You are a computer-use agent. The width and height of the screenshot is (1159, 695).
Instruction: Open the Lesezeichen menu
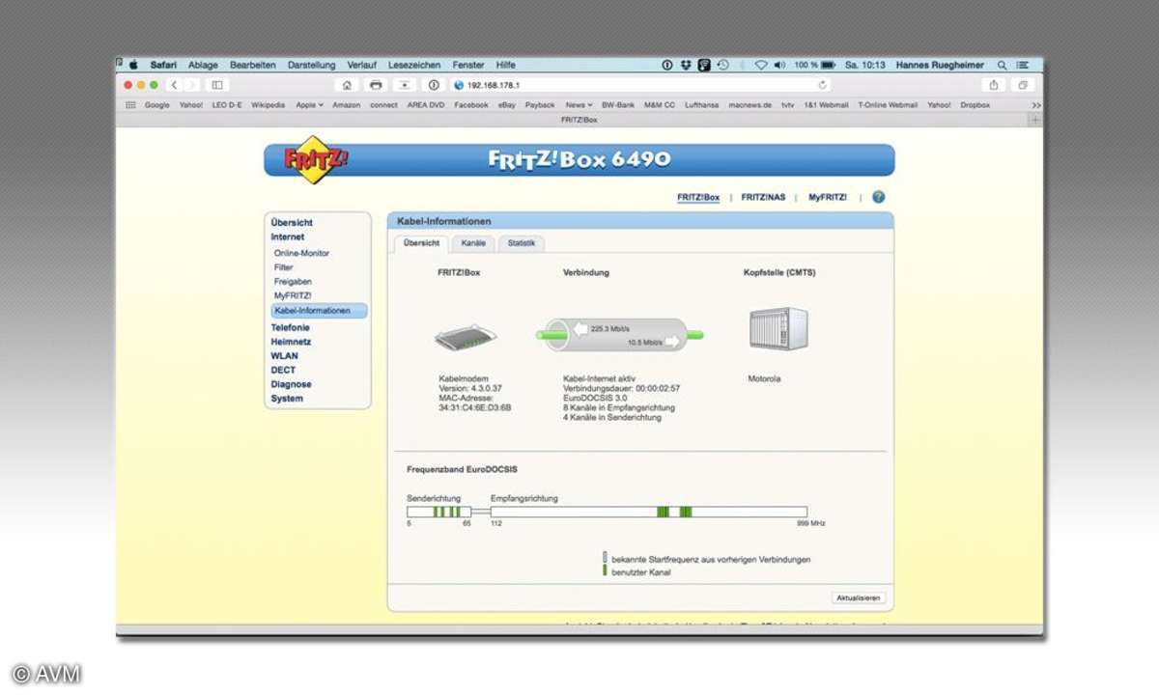click(x=415, y=65)
